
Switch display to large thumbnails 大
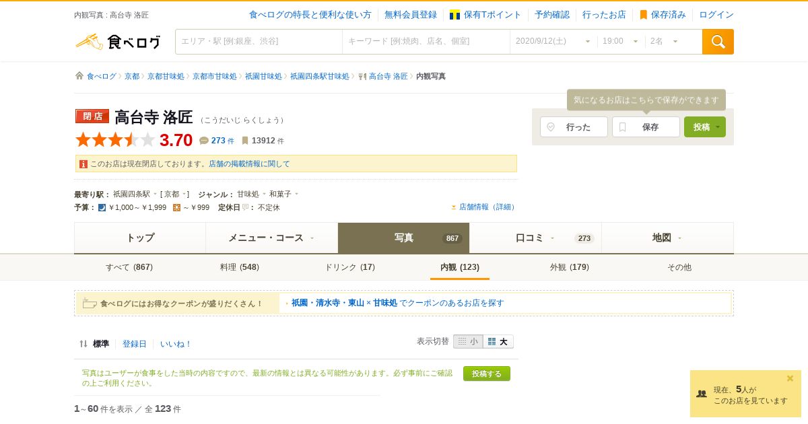(x=498, y=342)
